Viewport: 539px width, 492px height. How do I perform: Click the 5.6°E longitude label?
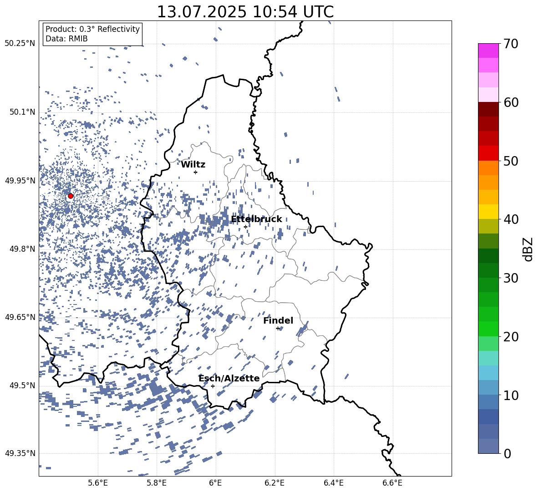click(98, 483)
